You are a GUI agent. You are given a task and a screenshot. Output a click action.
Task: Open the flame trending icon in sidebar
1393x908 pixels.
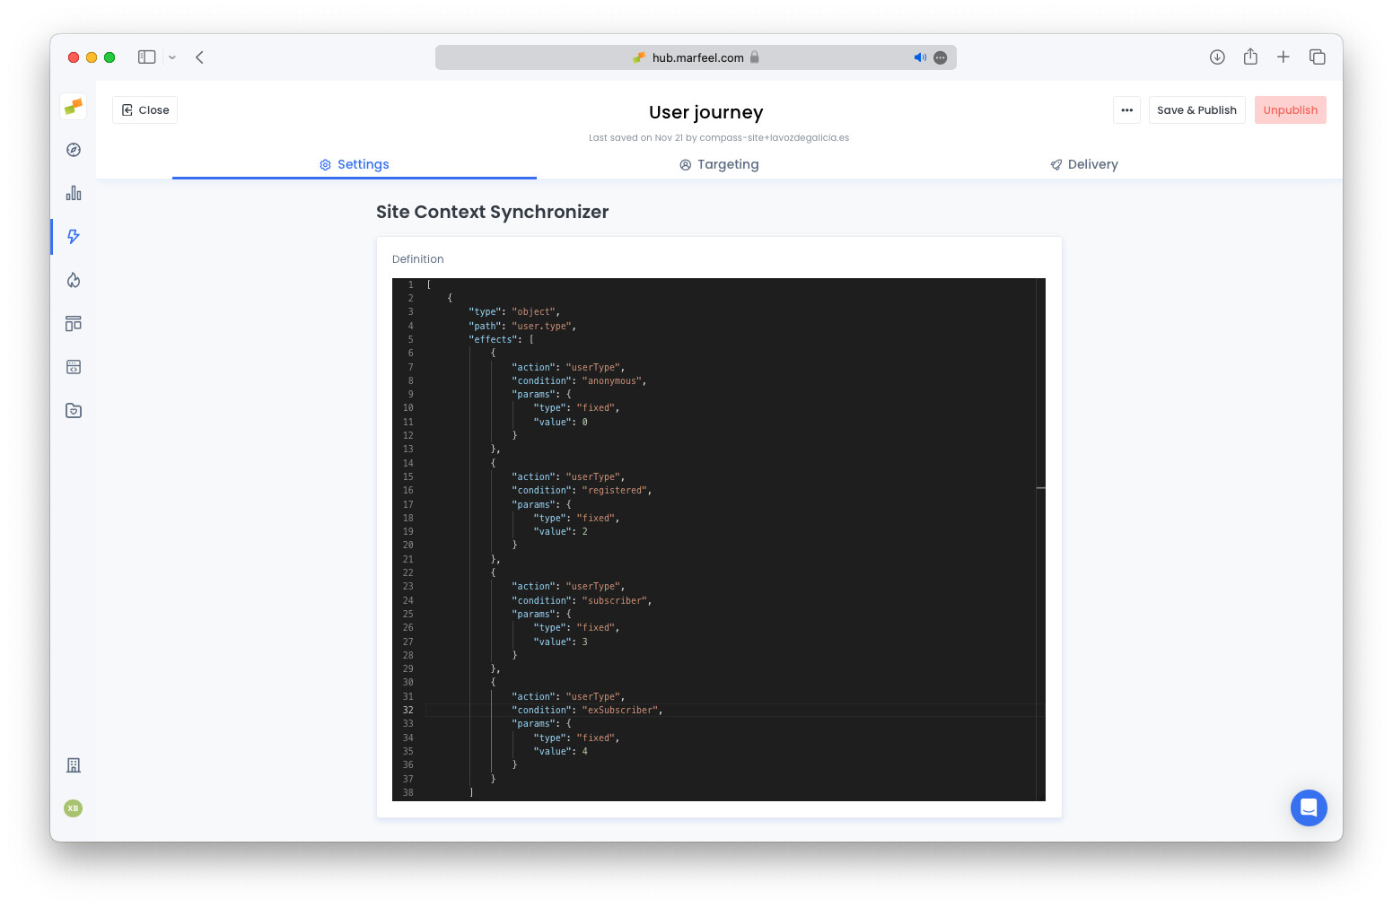coord(73,280)
